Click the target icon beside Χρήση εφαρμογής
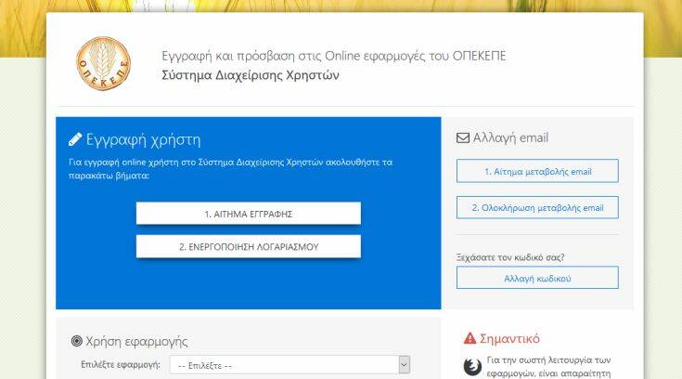This screenshot has height=379, width=682. click(76, 341)
